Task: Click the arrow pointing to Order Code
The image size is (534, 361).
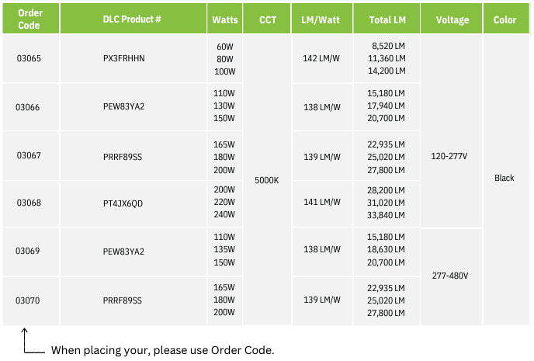Action: pos(33,341)
